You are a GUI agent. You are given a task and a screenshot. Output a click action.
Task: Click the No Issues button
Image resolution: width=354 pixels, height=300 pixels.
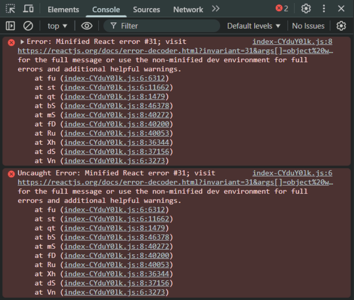(x=308, y=26)
